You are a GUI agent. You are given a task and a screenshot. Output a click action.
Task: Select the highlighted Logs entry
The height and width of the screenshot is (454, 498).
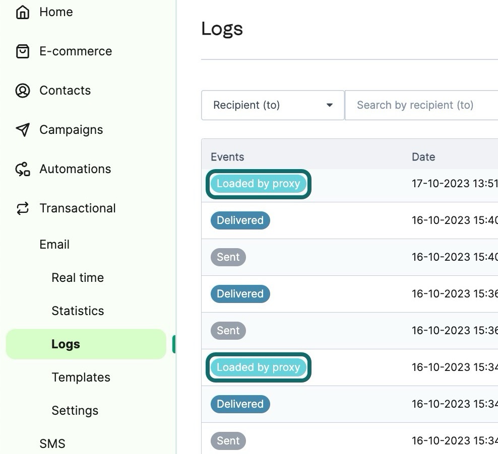(65, 344)
